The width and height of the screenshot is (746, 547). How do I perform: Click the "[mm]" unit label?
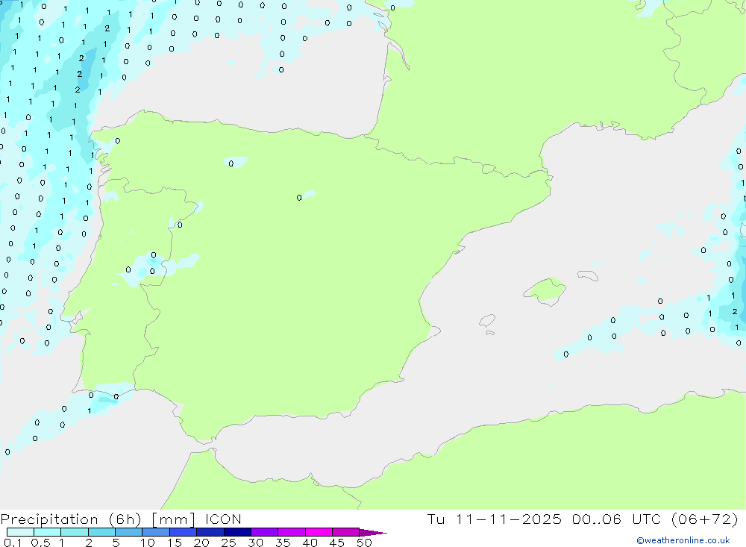point(174,519)
